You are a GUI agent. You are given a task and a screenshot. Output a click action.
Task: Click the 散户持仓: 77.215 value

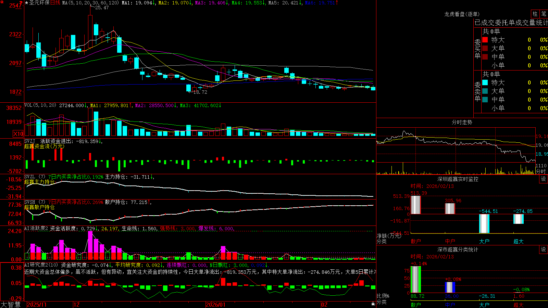point(128,202)
